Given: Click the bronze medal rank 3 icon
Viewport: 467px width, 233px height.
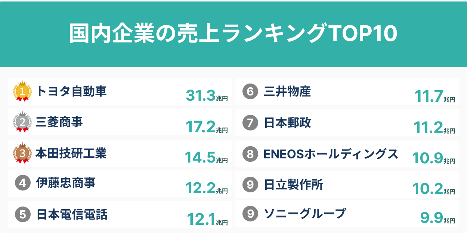Looking at the screenshot, I should pos(22,153).
